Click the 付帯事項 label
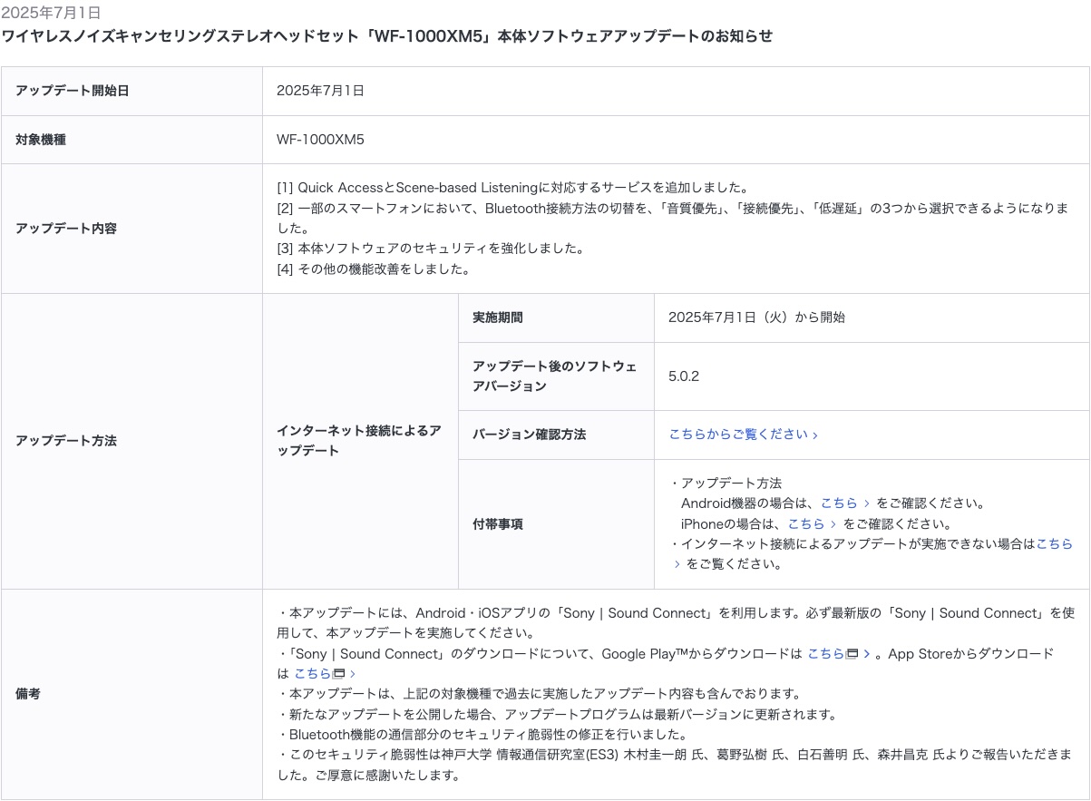This screenshot has height=801, width=1091. point(498,524)
